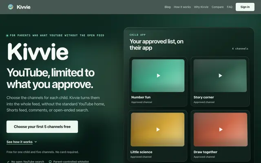Viewport: 261px width, 163px height.
Task: Play the Draw together channel video
Action: [x=221, y=130]
